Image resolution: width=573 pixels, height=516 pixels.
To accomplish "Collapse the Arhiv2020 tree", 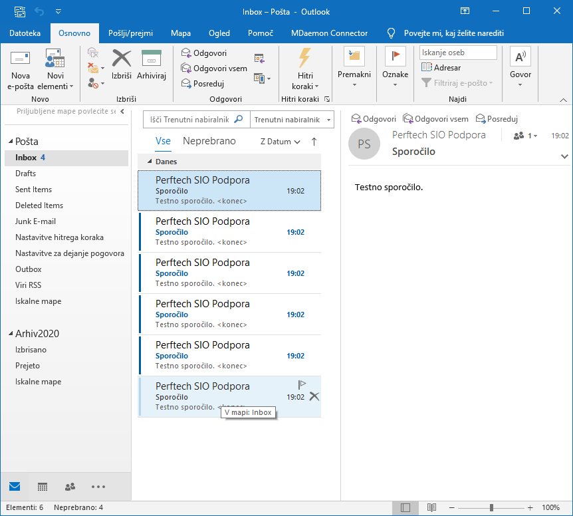I will (11, 333).
